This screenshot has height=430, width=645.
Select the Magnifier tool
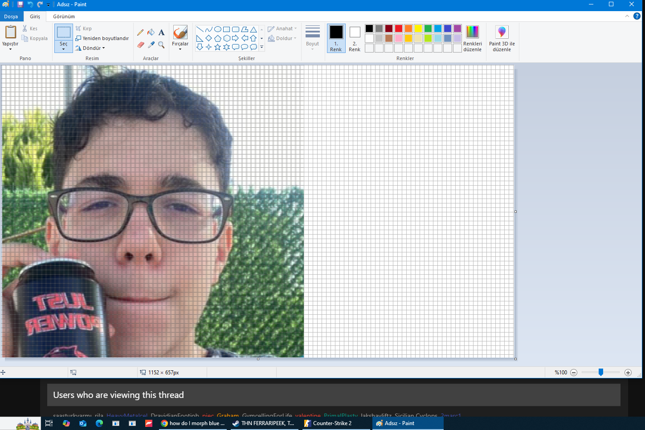[x=161, y=45]
